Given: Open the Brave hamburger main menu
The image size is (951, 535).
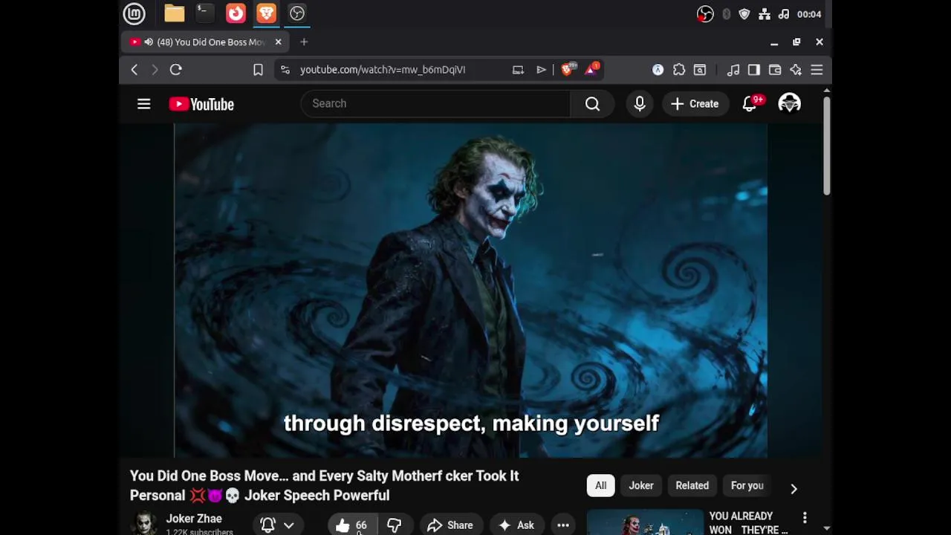Looking at the screenshot, I should 817,70.
